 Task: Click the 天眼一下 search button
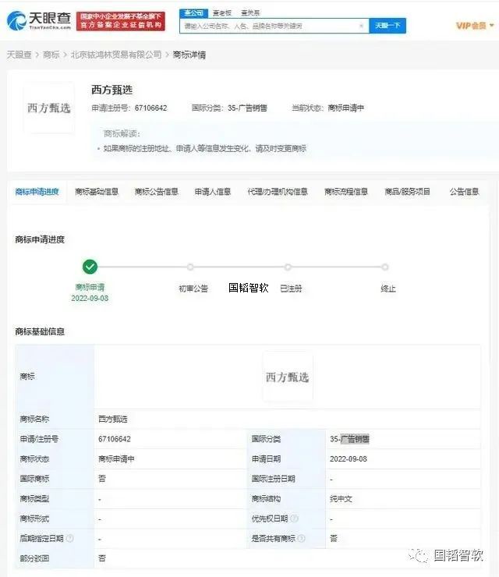coord(388,26)
